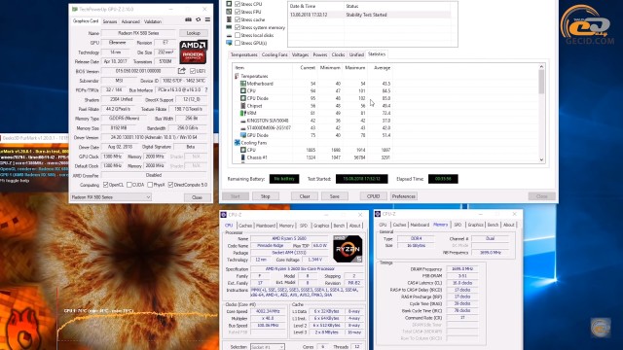The height and width of the screenshot is (350, 623).
Task: Uncheck the Stress FPU checkbox
Action: [238, 12]
